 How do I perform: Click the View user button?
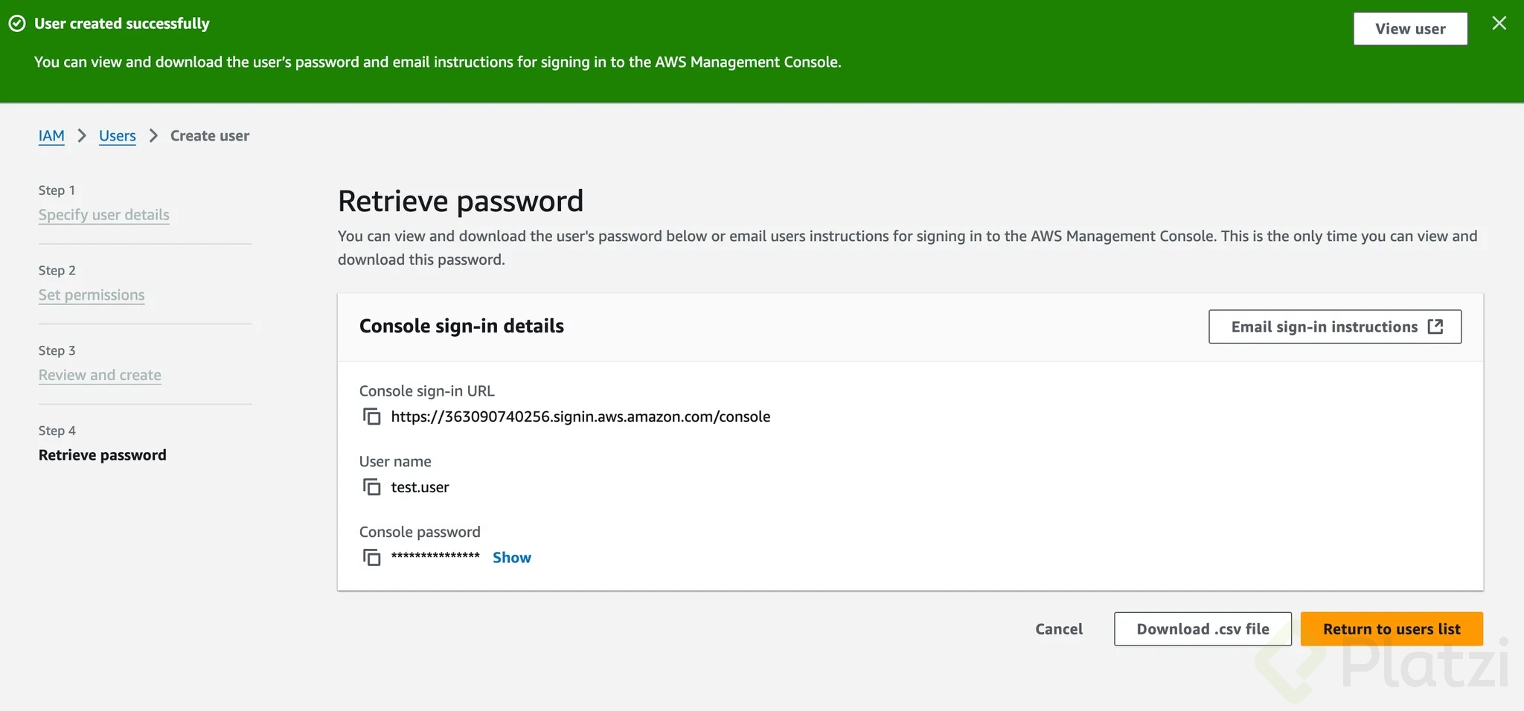(1409, 29)
